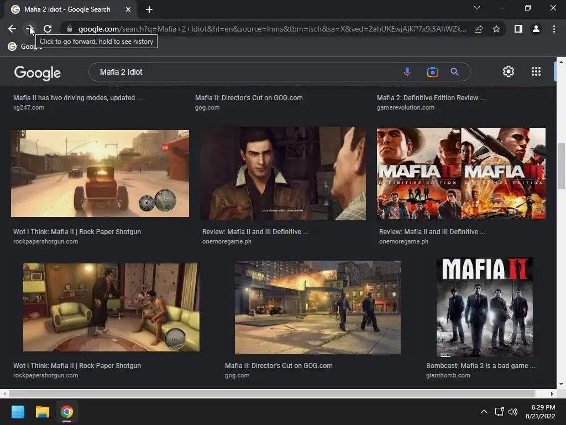Image resolution: width=566 pixels, height=425 pixels.
Task: Open the Google apps grid
Action: (536, 71)
